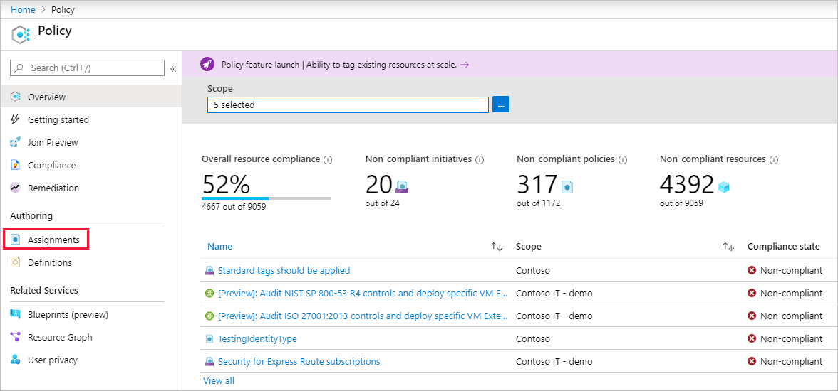Open the Standard tags should be applied link
Screen dimensions: 838x391
pyautogui.click(x=284, y=270)
